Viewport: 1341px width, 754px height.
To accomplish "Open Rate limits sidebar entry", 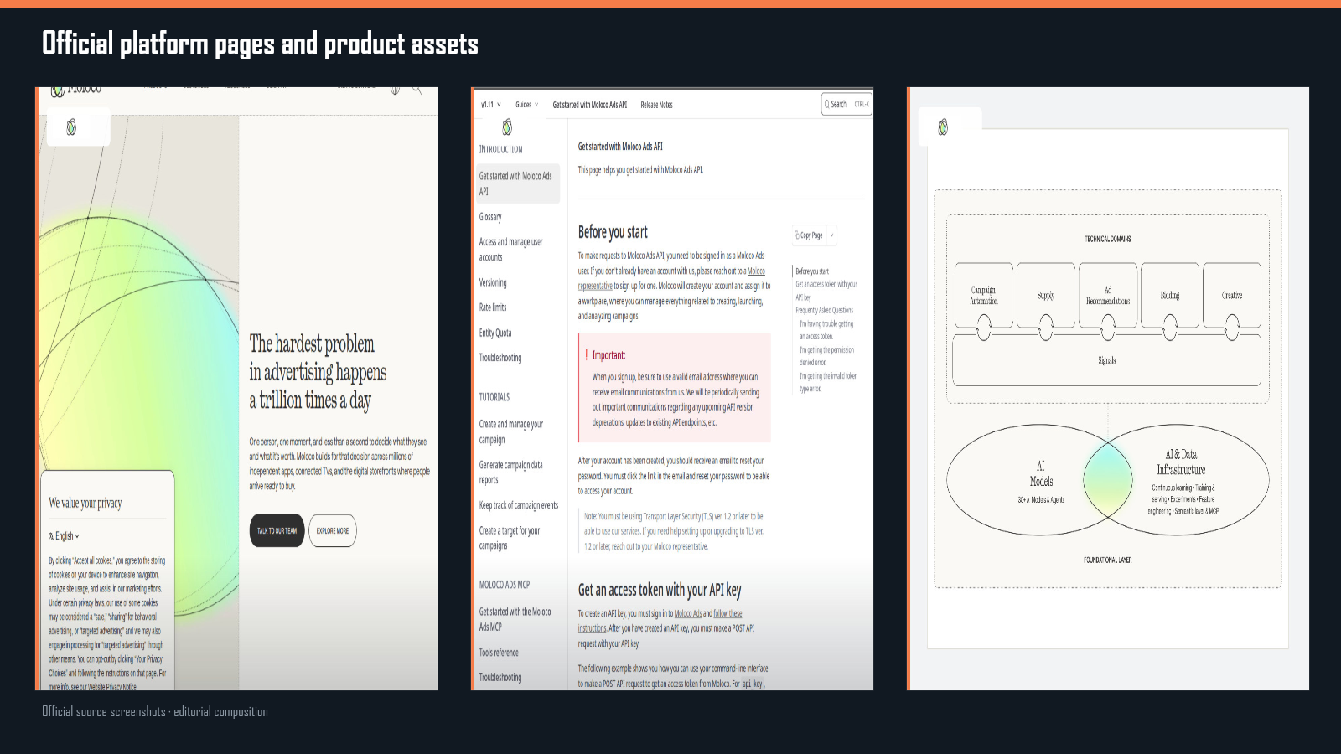I will tap(493, 307).
